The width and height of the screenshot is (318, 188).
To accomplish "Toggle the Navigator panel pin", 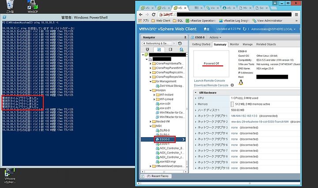I will pos(185,37).
